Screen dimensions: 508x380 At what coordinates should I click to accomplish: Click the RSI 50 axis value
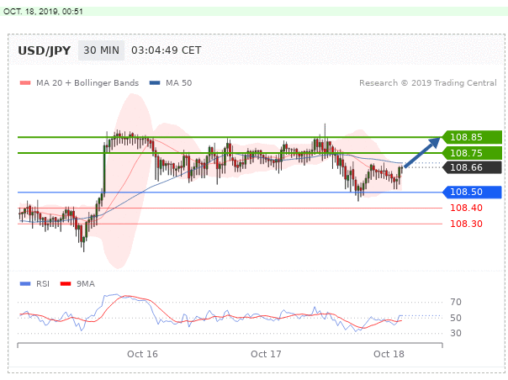[456, 318]
